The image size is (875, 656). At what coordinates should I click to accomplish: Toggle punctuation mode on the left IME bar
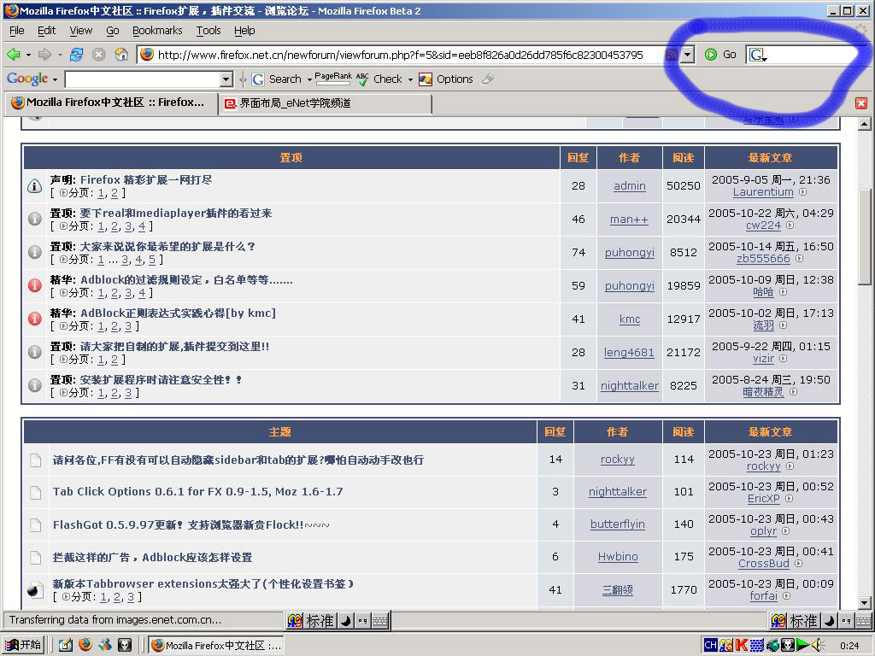click(362, 621)
